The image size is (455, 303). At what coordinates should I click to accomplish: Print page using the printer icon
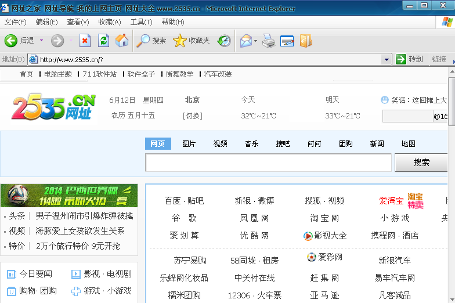click(x=269, y=41)
